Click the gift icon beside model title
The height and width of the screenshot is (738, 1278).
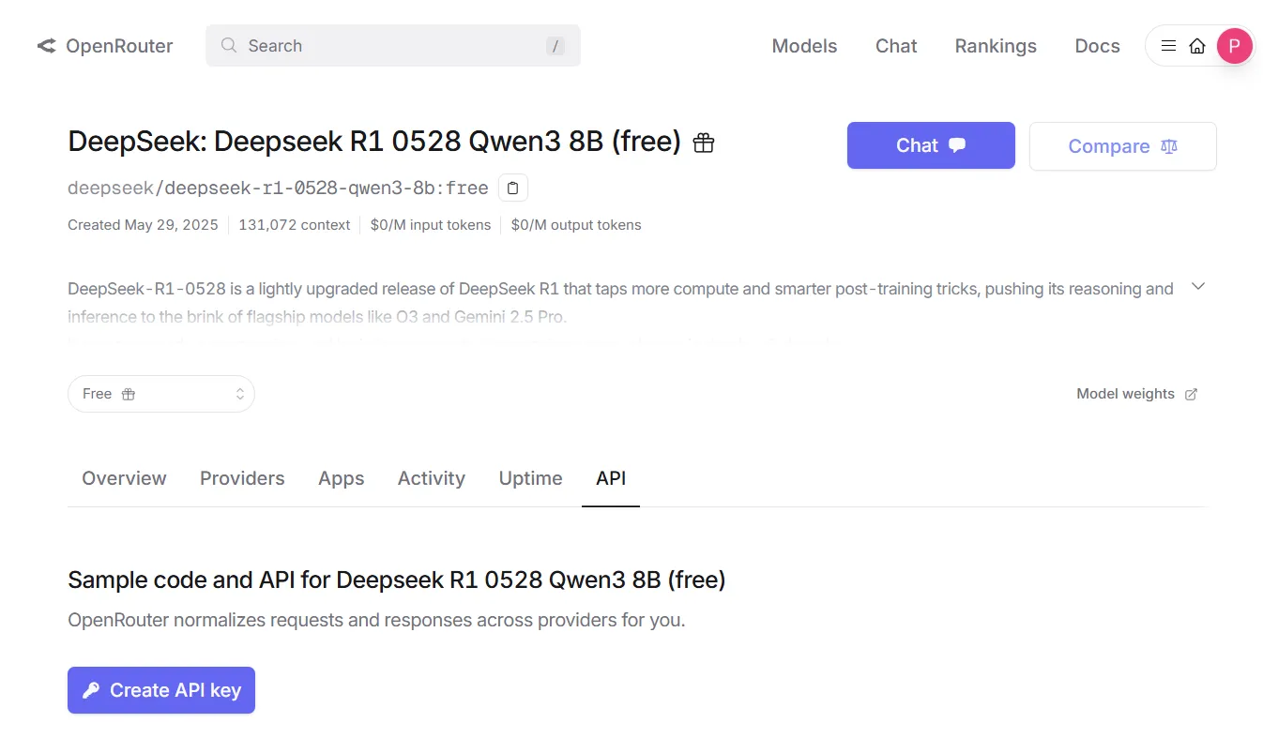[704, 143]
